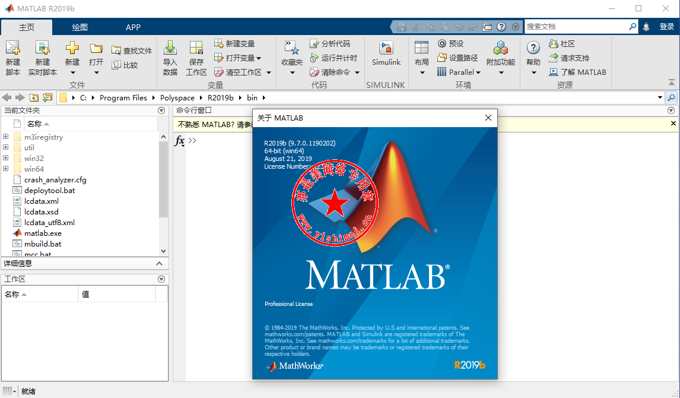680x398 pixels.
Task: Open a file using the 打开 folder icon
Action: pyautogui.click(x=96, y=58)
